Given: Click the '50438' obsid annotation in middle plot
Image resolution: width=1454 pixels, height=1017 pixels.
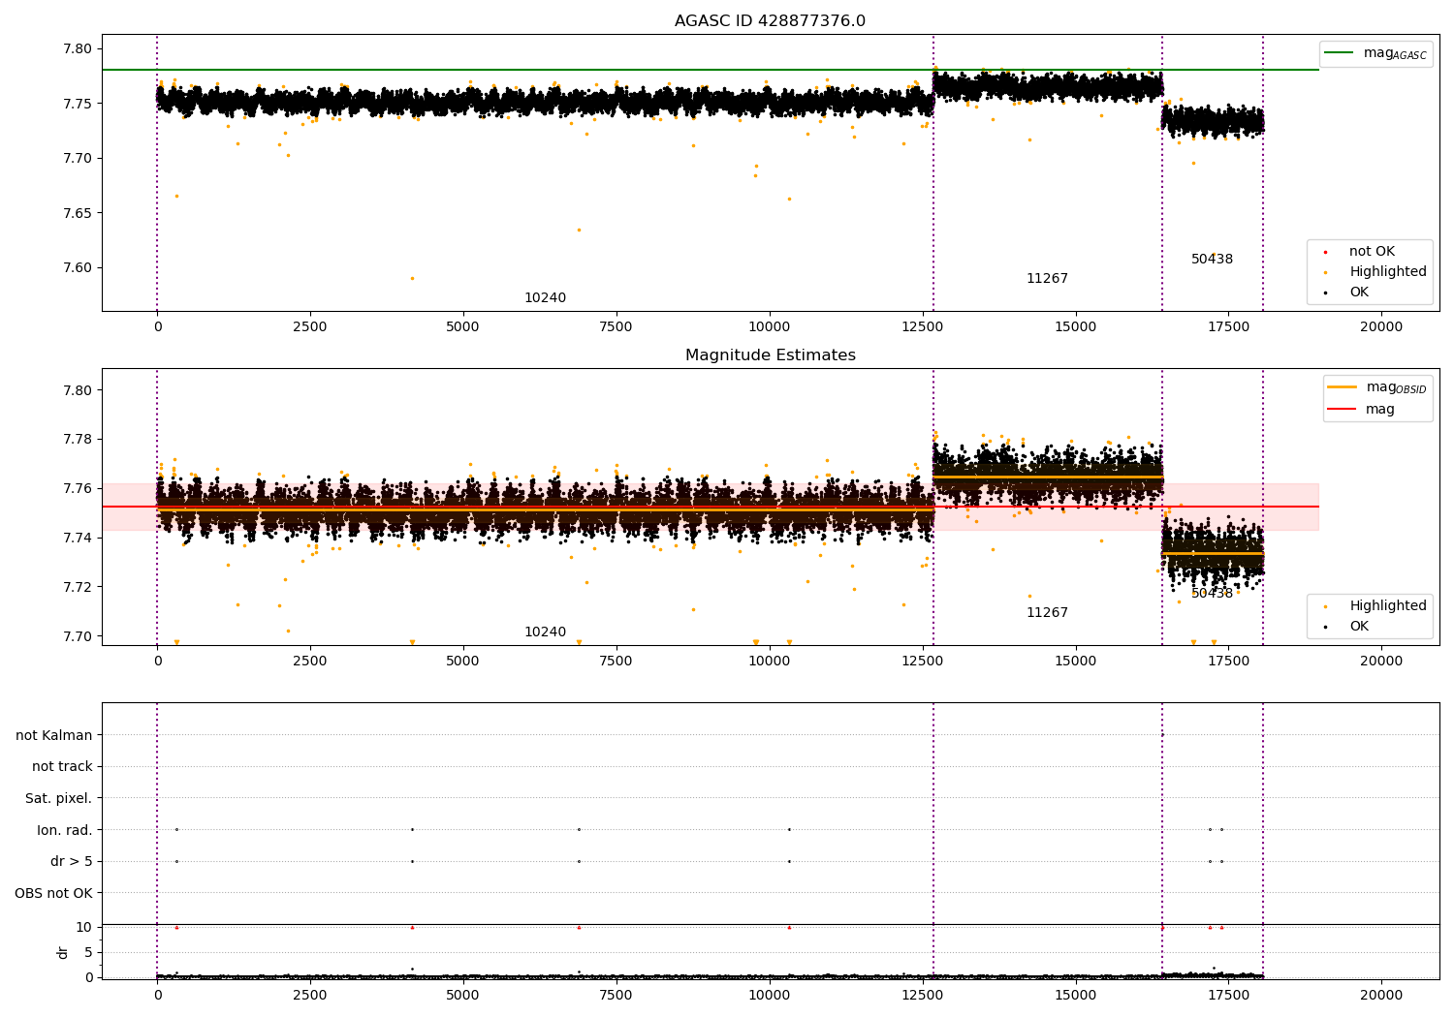Looking at the screenshot, I should pyautogui.click(x=1212, y=593).
